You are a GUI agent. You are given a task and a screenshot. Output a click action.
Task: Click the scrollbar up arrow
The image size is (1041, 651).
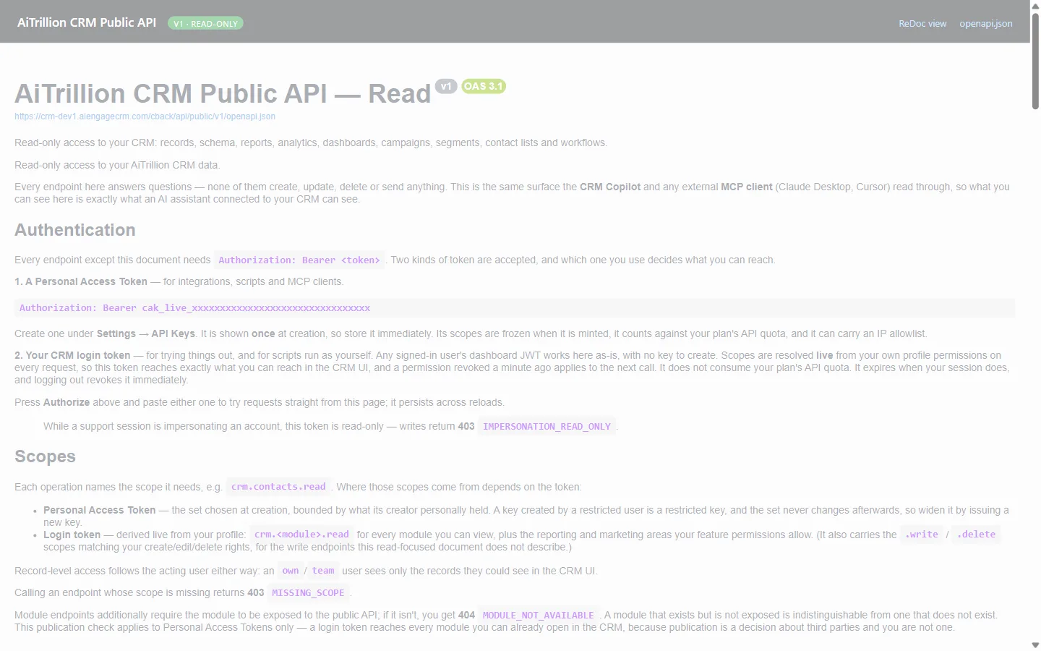coord(1035,6)
